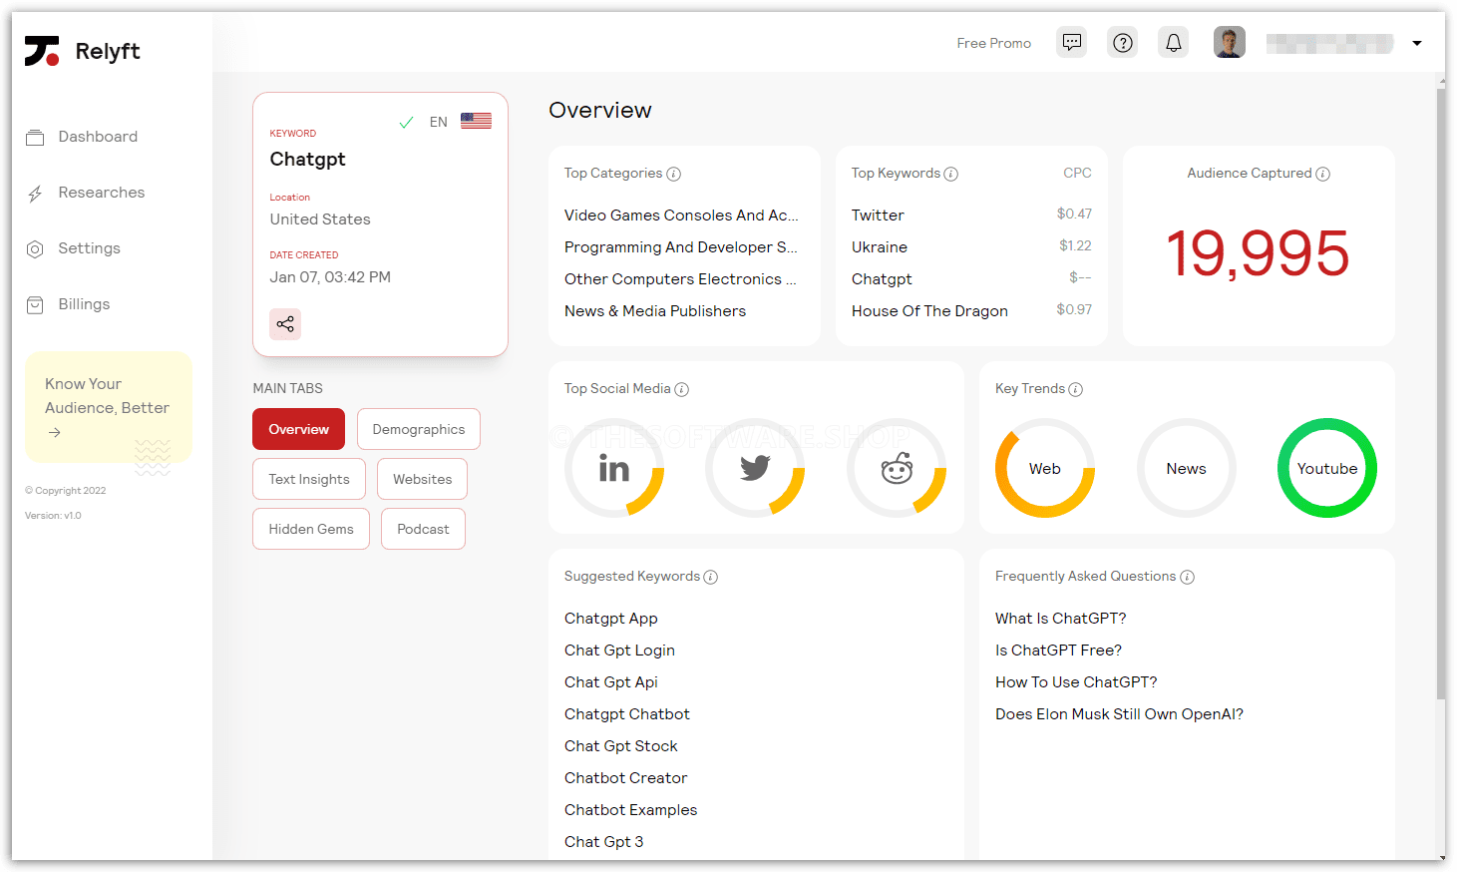This screenshot has width=1457, height=872.
Task: Click the LinkedIn social media gauge
Action: tap(614, 468)
